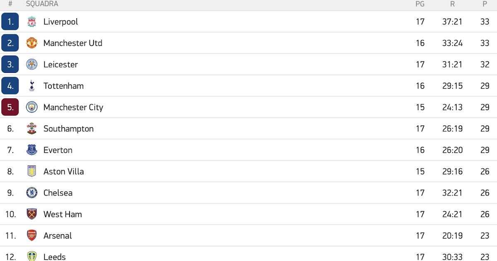Click the R goals column header
Viewport: 497px width, 261px height.
click(x=452, y=4)
